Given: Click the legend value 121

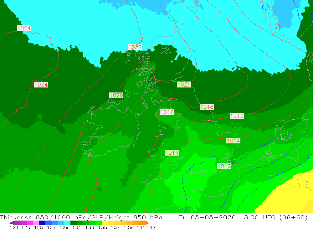Looking at the screenshot, I should pos(14,227).
